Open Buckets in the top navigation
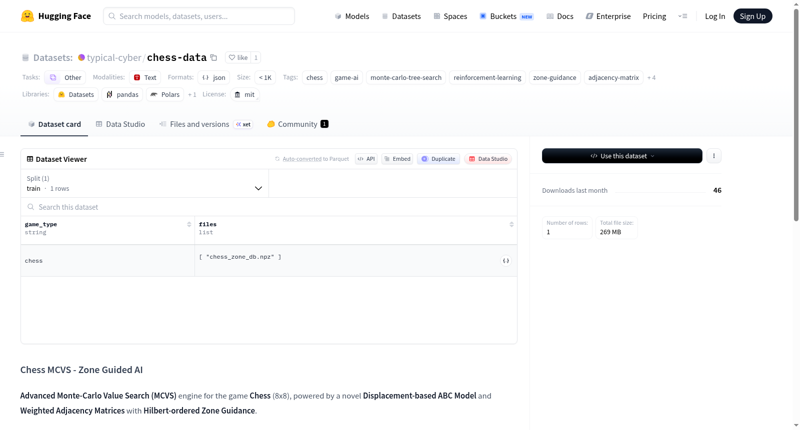 (x=506, y=16)
